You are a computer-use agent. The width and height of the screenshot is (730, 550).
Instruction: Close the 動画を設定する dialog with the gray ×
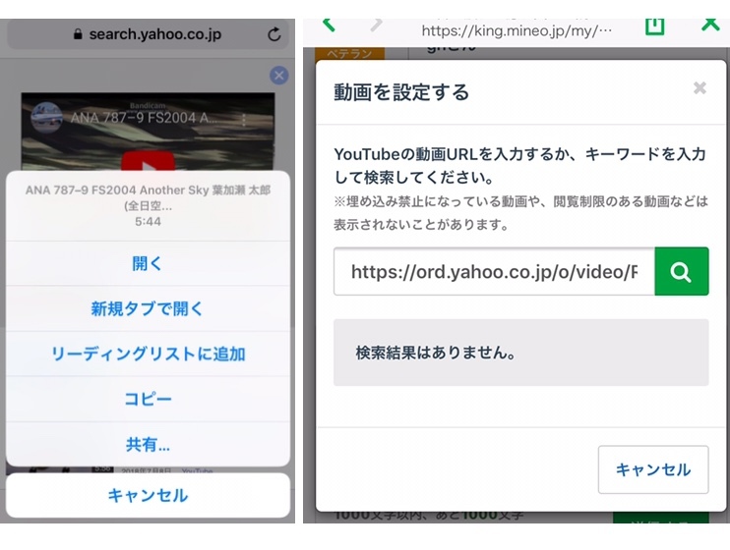click(x=700, y=89)
